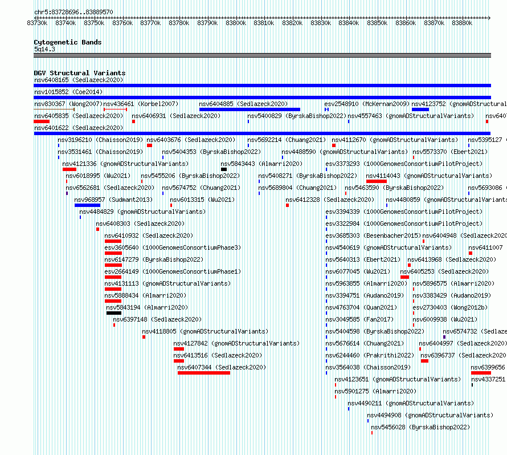This screenshot has height=455, width=507.
Task: Click nsv5573370 (Ebert2021) label
Action: [x=450, y=152]
